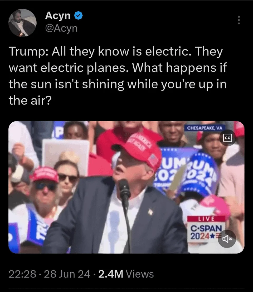Screen dimensions: 253x292
Task: Click the Acyn display name
Action: tap(58, 16)
